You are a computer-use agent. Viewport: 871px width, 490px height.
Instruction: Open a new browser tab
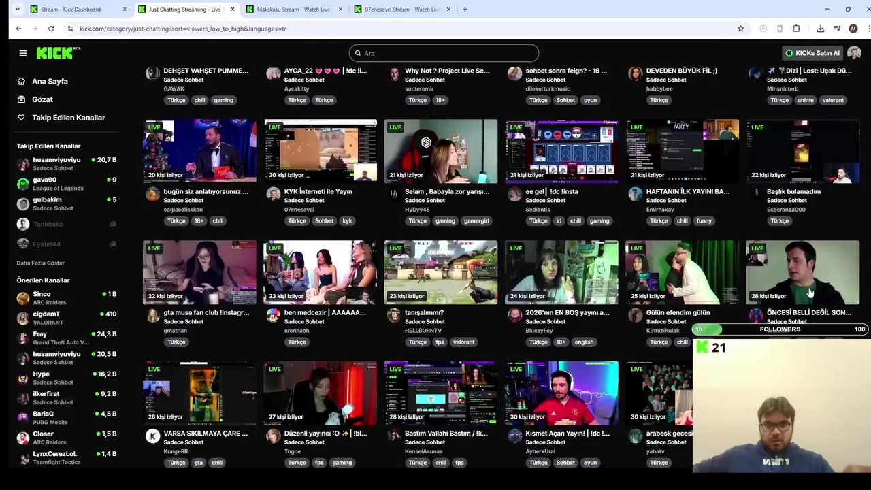(465, 9)
